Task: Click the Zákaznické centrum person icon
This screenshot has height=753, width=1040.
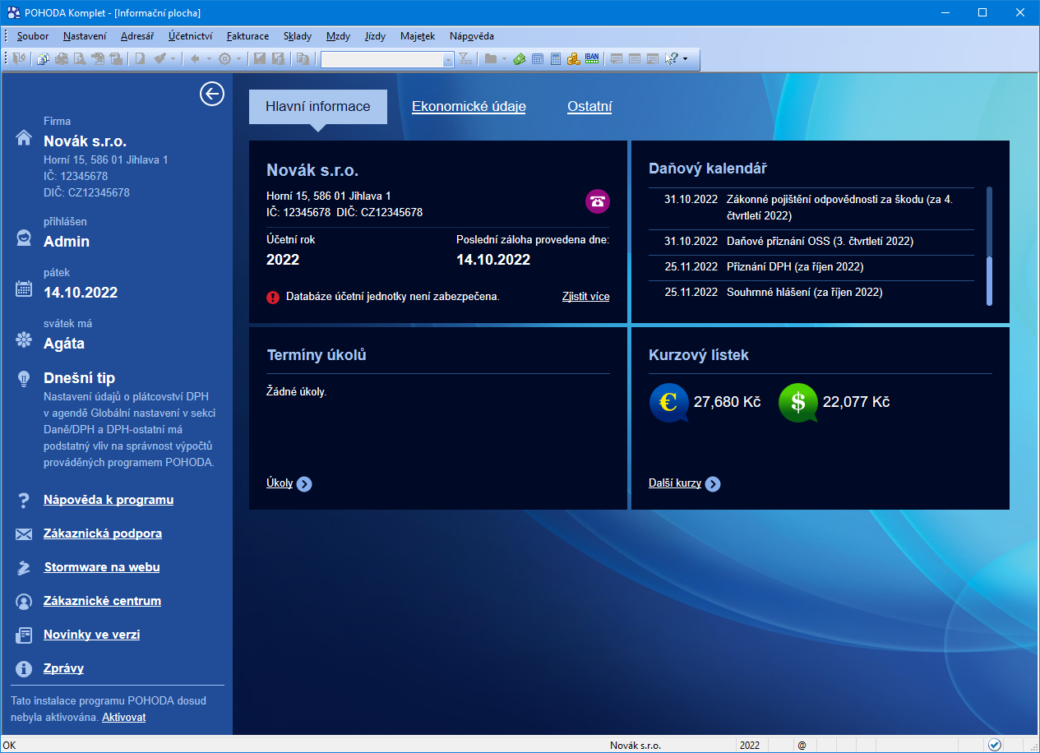Action: tap(24, 602)
